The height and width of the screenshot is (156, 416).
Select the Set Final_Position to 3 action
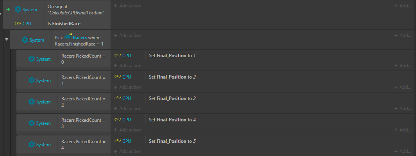pyautogui.click(x=172, y=98)
